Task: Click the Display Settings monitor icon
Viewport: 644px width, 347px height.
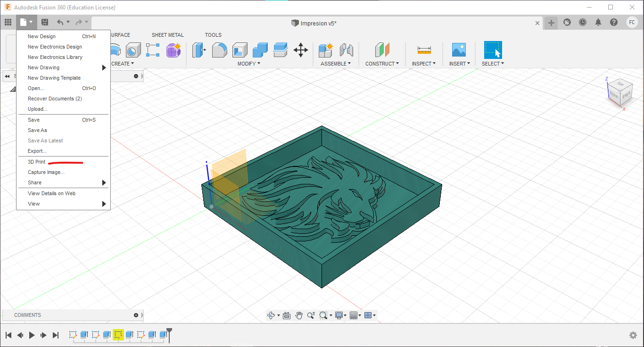Action: (339, 315)
